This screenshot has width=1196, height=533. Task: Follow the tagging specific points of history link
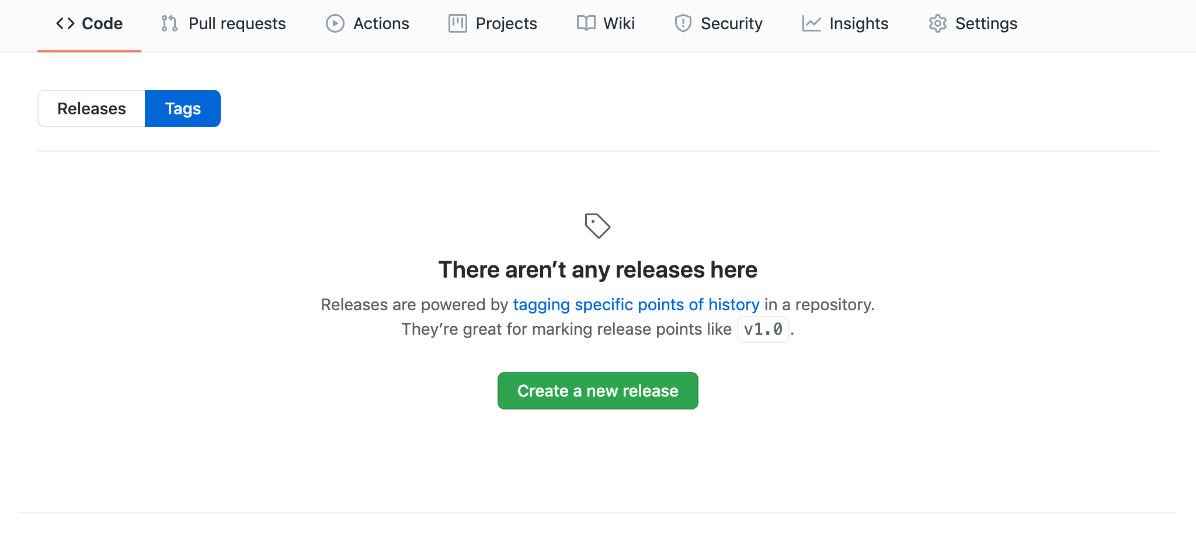pyautogui.click(x=635, y=304)
